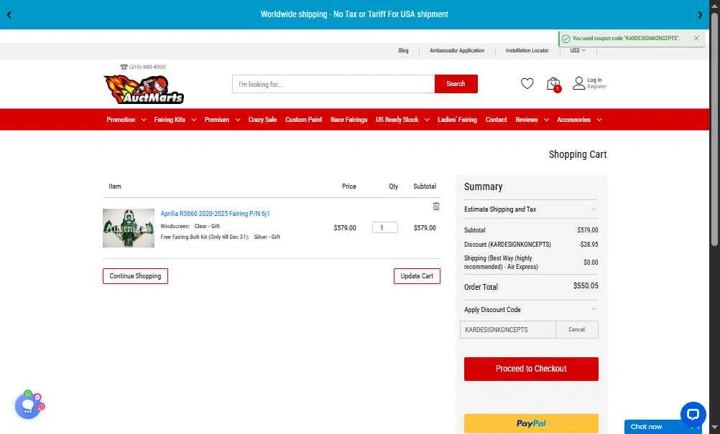Open Ambassador Application link
The height and width of the screenshot is (434, 720).
point(457,50)
